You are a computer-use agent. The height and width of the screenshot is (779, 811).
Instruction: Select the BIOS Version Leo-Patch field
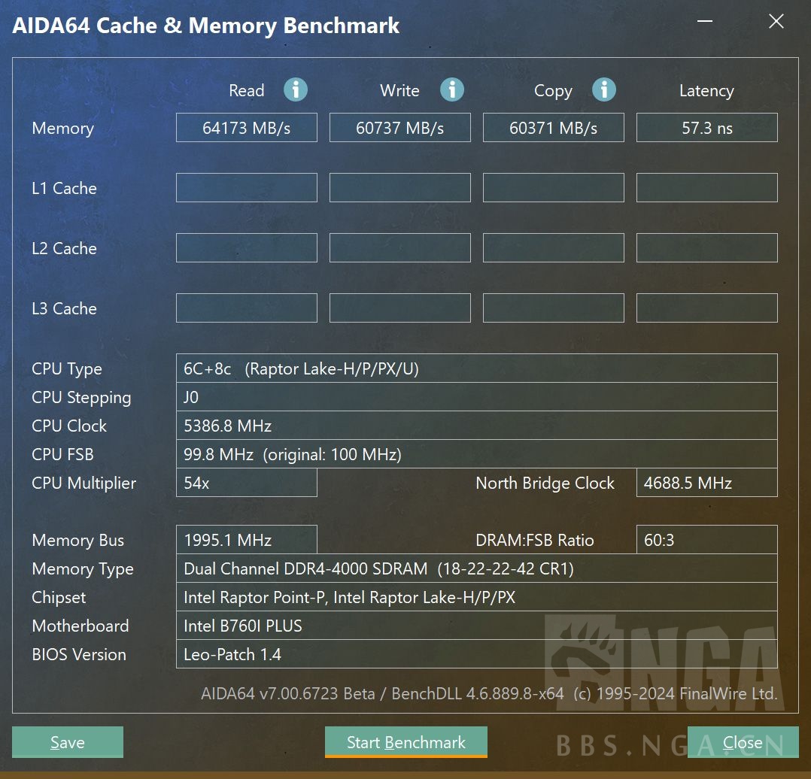pyautogui.click(x=476, y=654)
